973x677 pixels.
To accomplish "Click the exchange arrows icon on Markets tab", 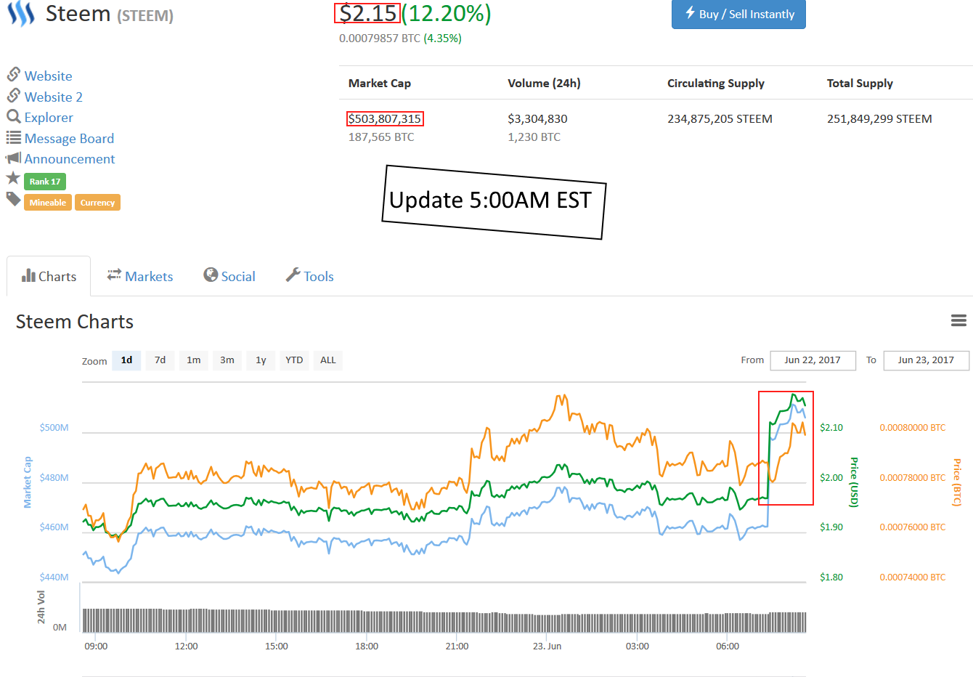I will point(114,275).
